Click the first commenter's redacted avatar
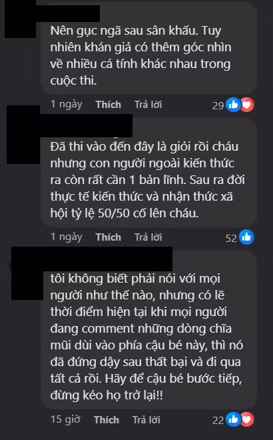This screenshot has height=440, width=273. tap(20, 19)
